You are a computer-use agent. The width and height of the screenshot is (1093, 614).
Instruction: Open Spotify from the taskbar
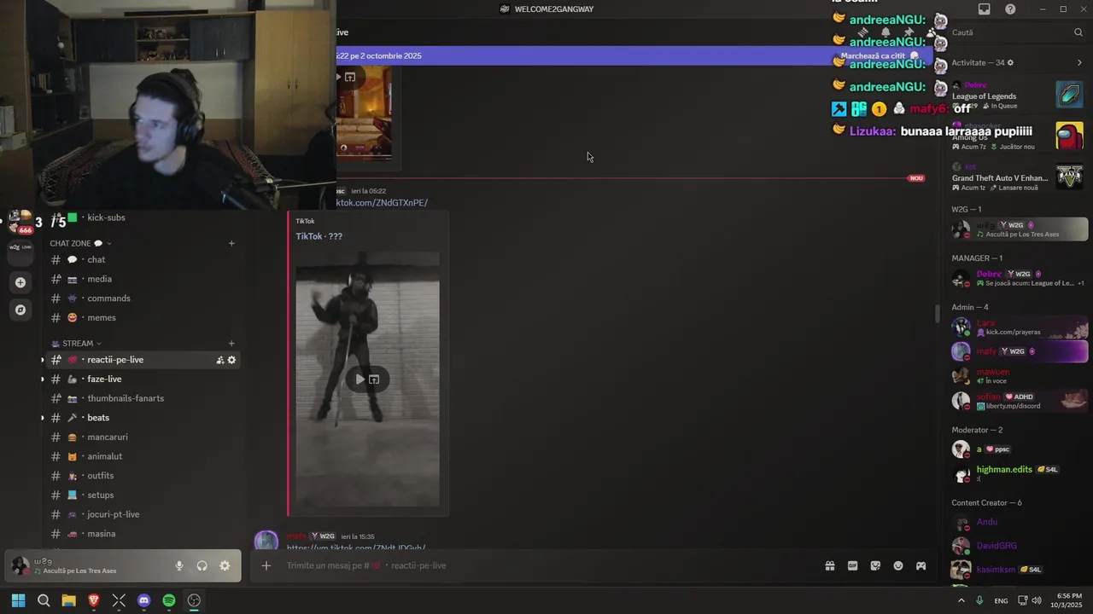(x=169, y=600)
